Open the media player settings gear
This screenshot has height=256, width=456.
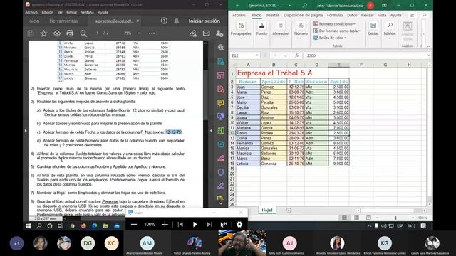pos(239,225)
